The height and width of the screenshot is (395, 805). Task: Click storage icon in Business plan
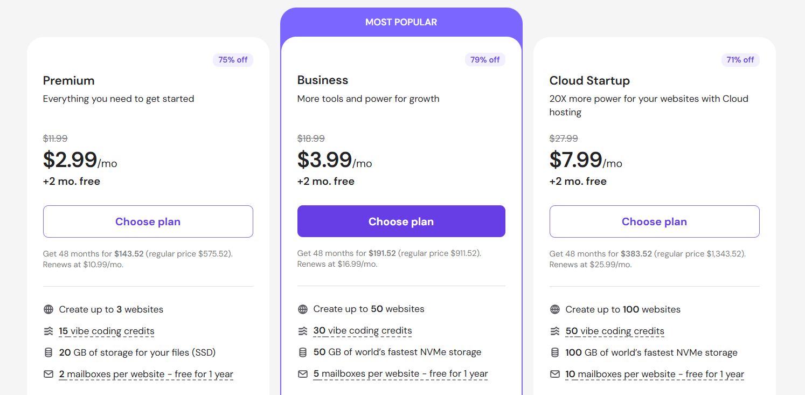point(303,352)
